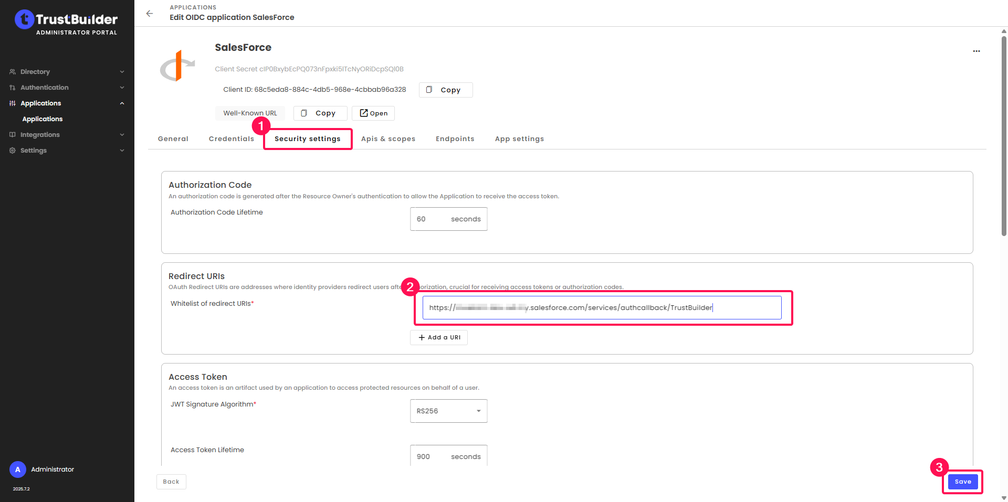Open the JWT Signature Algorithm dropdown
Screen dimensions: 1008x502
(448, 411)
